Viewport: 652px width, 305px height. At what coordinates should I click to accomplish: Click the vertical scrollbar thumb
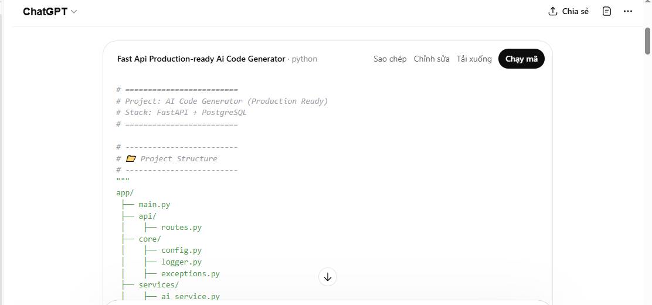coord(647,40)
